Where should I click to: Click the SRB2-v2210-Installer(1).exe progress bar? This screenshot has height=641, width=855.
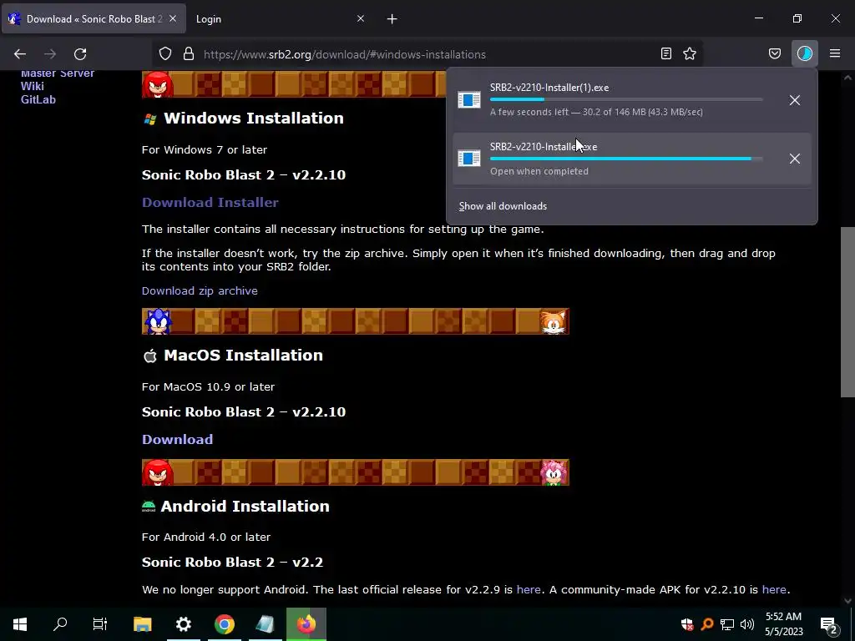626,99
